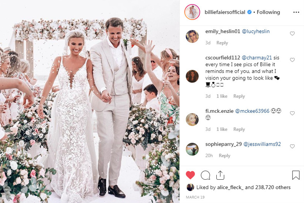Reply to emily_heslin01's comment
Screen dimensions: 304x203
point(222,43)
